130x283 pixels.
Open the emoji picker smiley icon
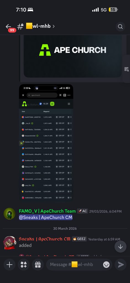pos(106,264)
